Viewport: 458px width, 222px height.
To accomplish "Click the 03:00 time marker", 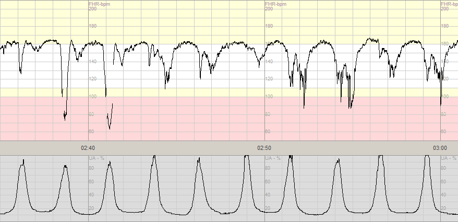I will click(441, 148).
